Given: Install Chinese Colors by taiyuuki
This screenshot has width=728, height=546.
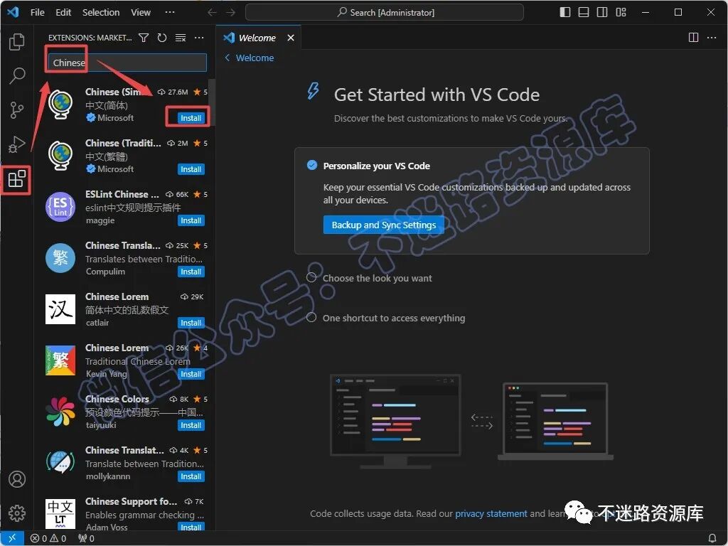Looking at the screenshot, I should click(x=191, y=425).
